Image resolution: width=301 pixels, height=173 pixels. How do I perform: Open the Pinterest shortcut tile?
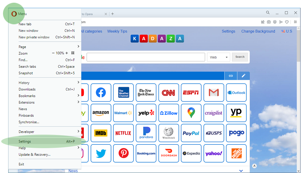pos(123,153)
